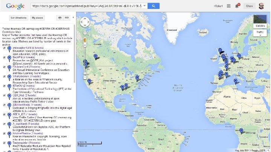Viewport: 271px width, 152px height.
Task: Click the map pin in California
Action: pos(89,81)
